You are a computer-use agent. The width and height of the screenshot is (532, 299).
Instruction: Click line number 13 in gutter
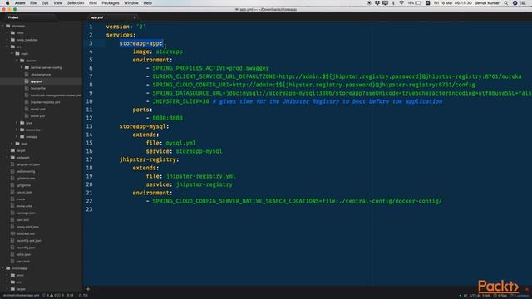click(x=89, y=126)
